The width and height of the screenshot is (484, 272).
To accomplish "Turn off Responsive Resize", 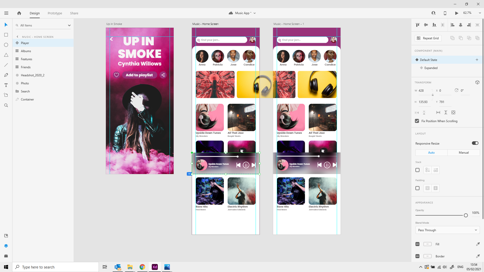I will tap(475, 143).
